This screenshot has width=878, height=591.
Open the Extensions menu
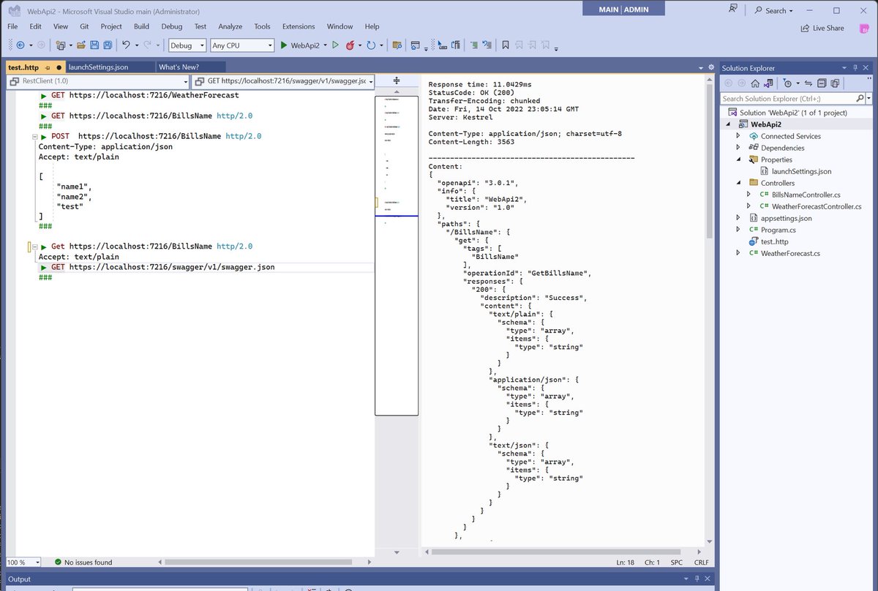point(299,26)
